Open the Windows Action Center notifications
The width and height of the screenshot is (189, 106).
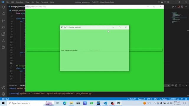pyautogui.click(x=184, y=103)
